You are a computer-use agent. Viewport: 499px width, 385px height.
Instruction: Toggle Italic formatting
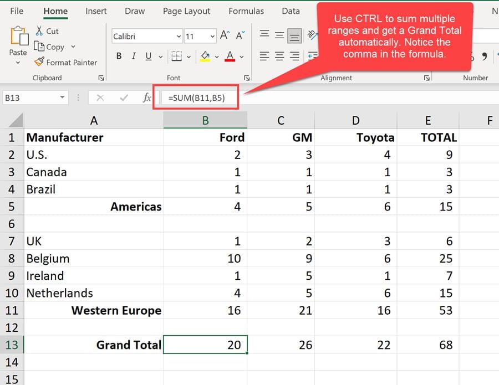[133, 57]
